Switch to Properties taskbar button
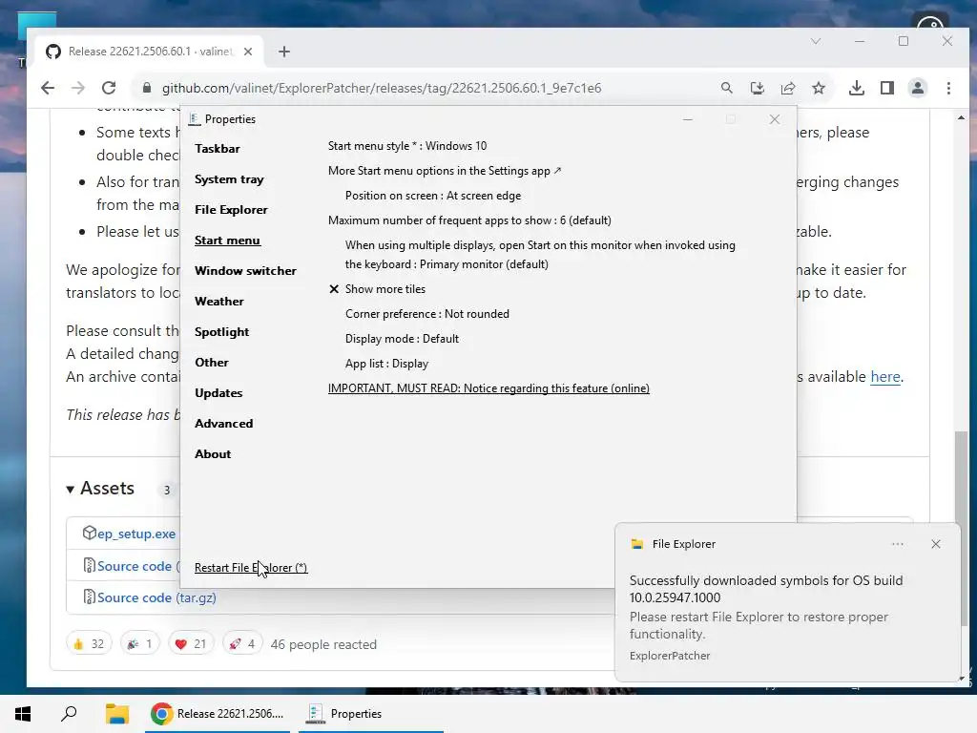 pyautogui.click(x=371, y=714)
